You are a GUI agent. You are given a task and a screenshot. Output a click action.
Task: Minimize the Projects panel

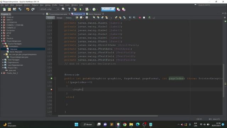(43, 14)
